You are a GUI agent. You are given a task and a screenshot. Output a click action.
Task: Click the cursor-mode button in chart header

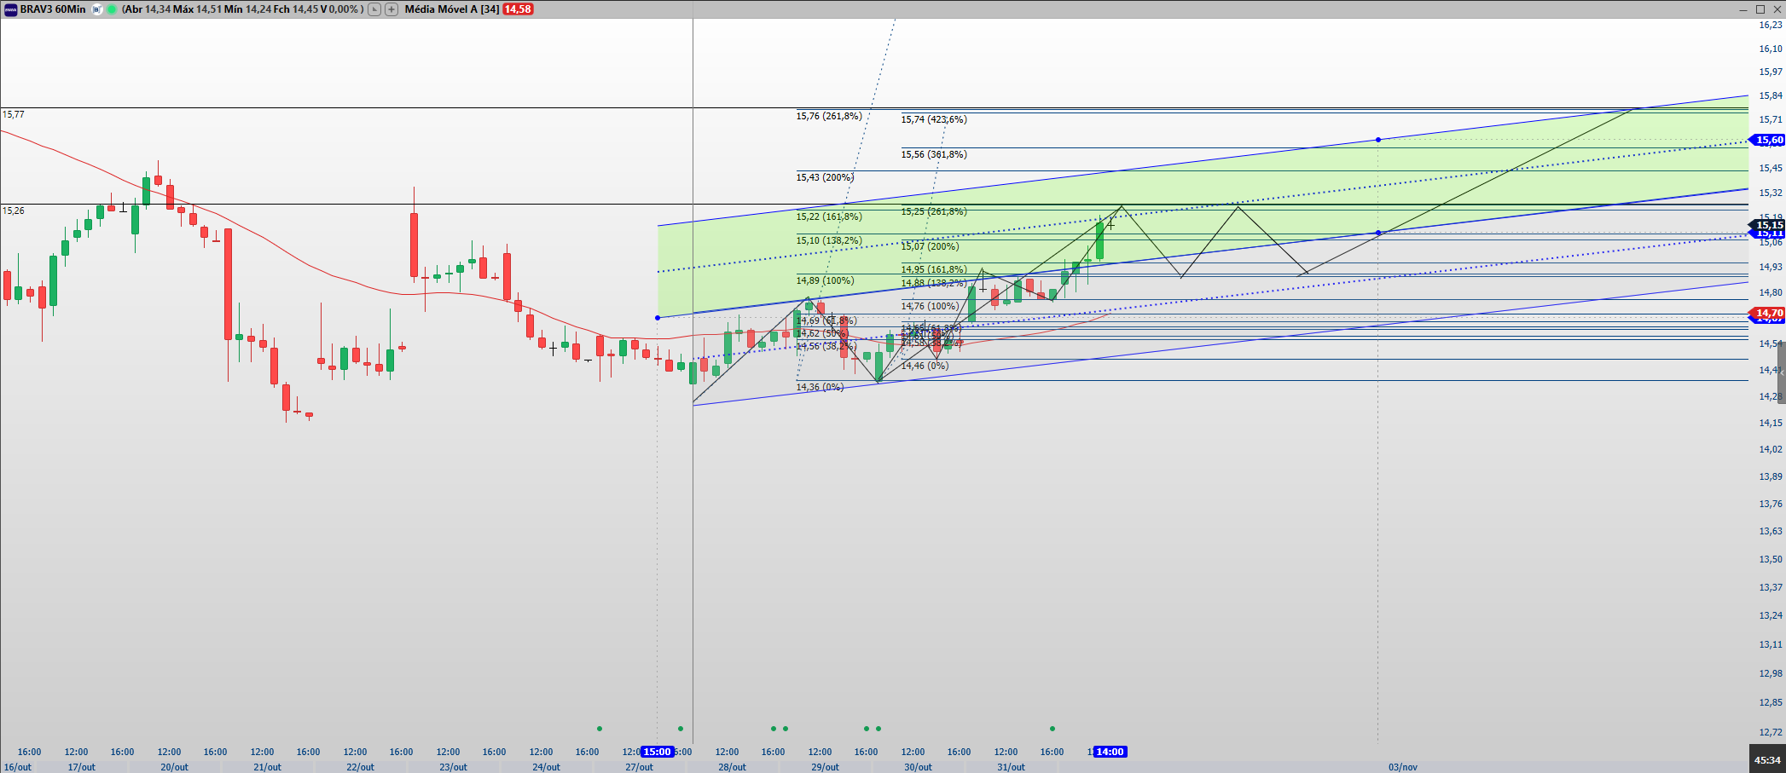click(374, 9)
